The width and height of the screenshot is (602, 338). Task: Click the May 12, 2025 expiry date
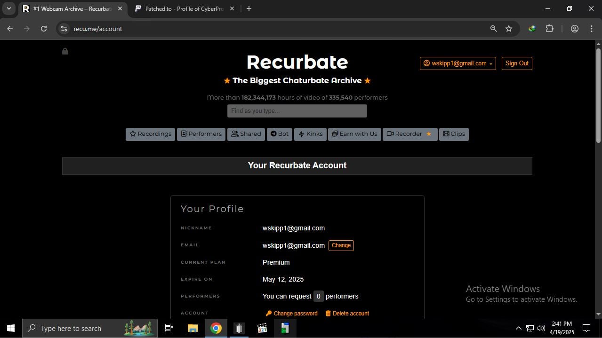283,279
